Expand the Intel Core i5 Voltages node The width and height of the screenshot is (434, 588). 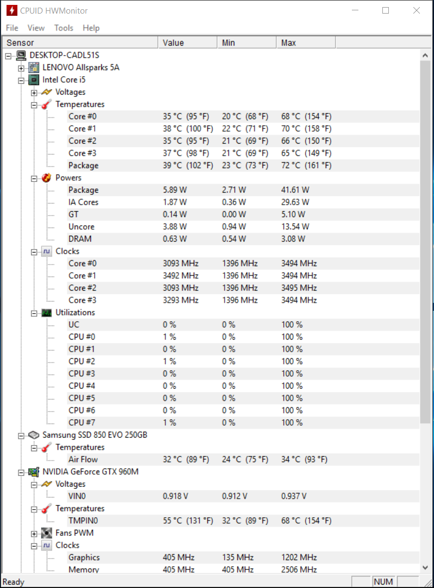tap(34, 93)
